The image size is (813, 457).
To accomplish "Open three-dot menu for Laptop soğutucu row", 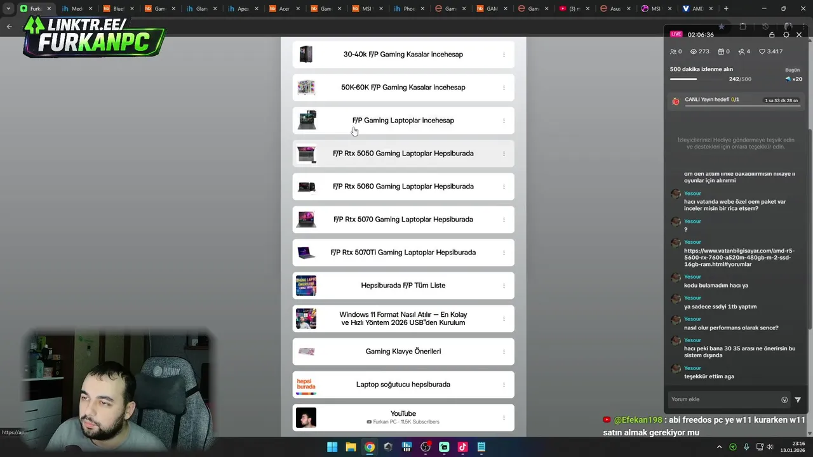I will 504,385.
